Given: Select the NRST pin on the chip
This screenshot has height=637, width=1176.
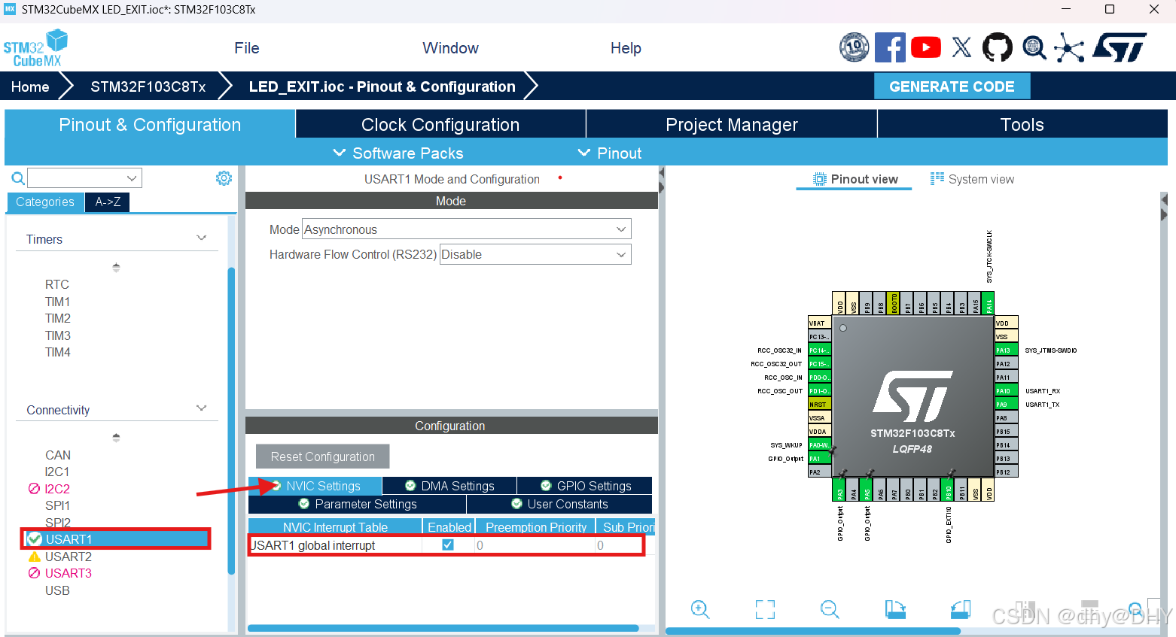Looking at the screenshot, I should (819, 405).
